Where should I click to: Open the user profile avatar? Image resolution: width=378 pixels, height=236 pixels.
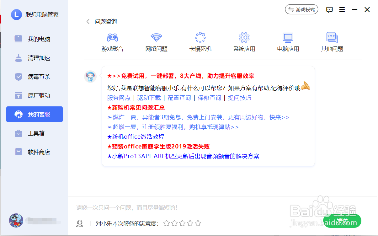point(16,220)
